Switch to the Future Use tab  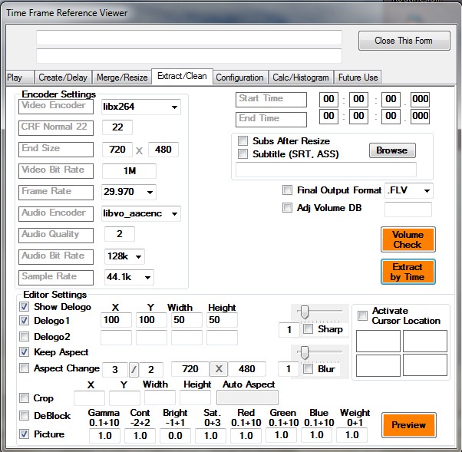[358, 78]
